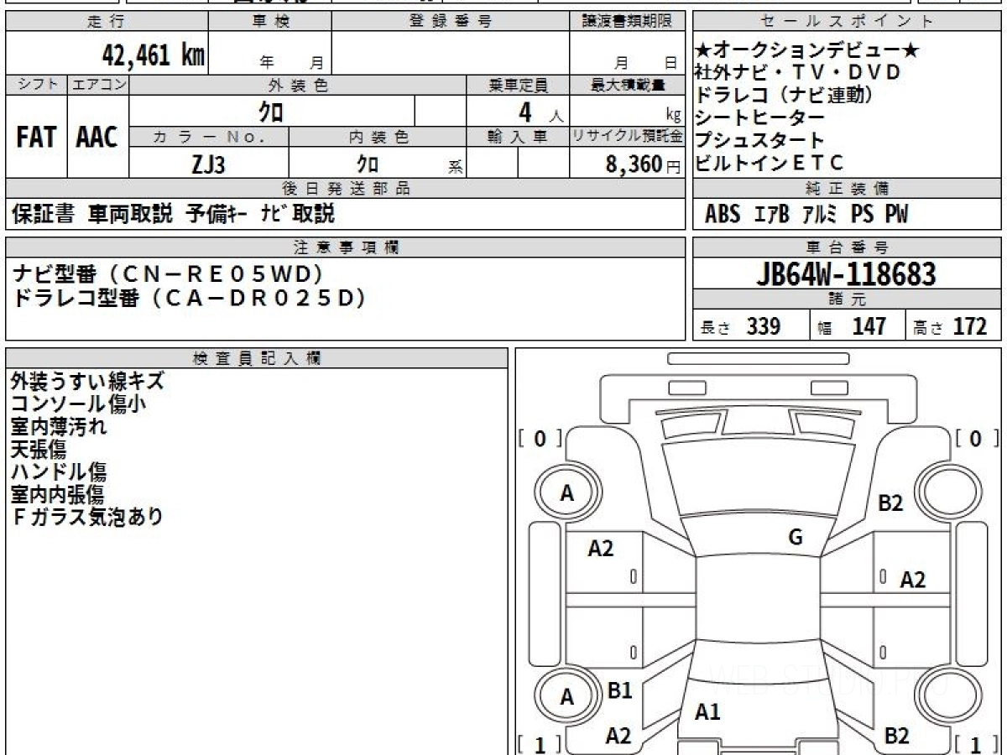The height and width of the screenshot is (755, 1007).
Task: Select the mileage value 42,461 km
Action: point(153,55)
